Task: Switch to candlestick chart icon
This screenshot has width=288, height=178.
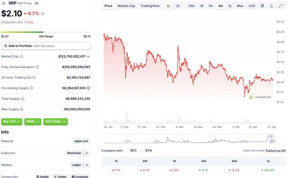Action: tap(178, 6)
